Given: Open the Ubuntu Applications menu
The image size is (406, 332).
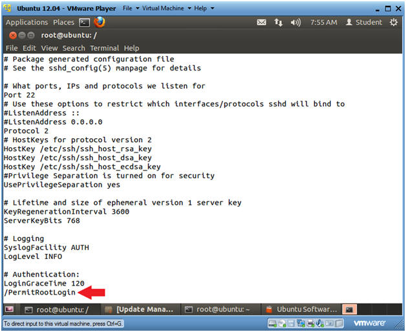Looking at the screenshot, I should pos(27,22).
